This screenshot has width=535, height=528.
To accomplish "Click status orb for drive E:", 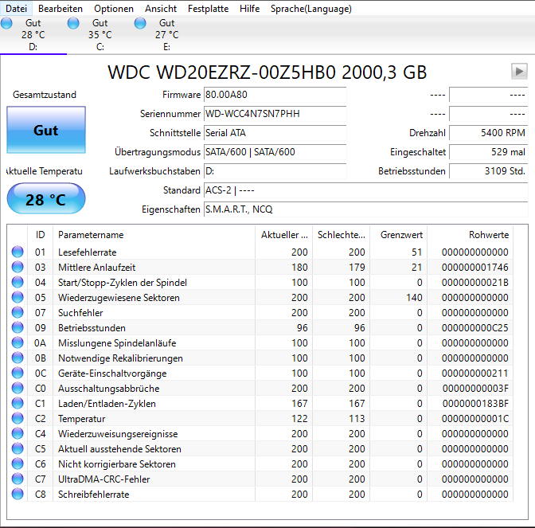I will [x=140, y=23].
